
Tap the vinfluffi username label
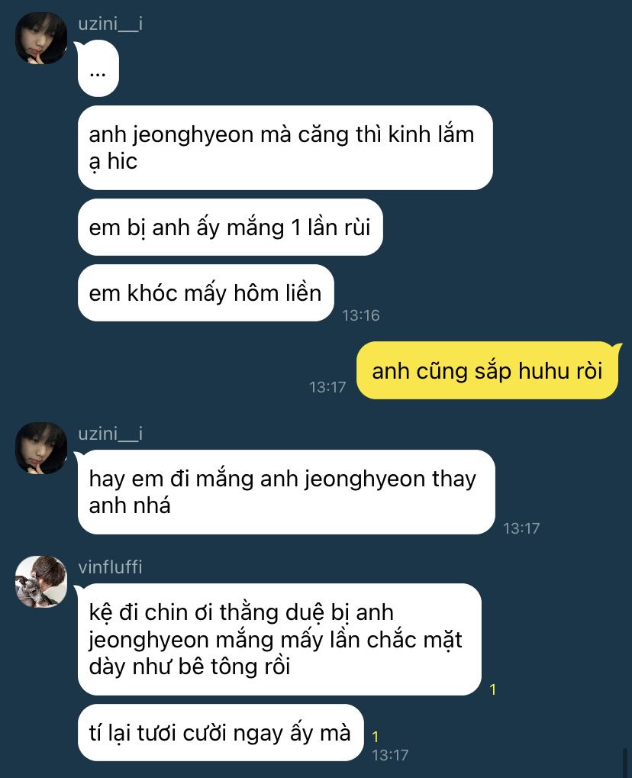pos(110,567)
